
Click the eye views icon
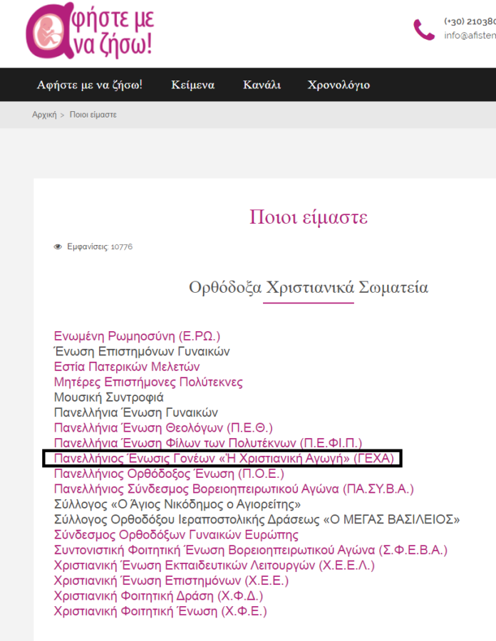tap(58, 247)
